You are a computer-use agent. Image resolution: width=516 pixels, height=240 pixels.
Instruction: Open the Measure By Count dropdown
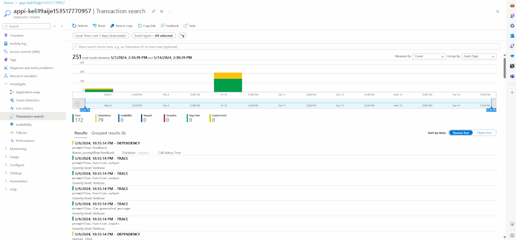[x=429, y=56]
